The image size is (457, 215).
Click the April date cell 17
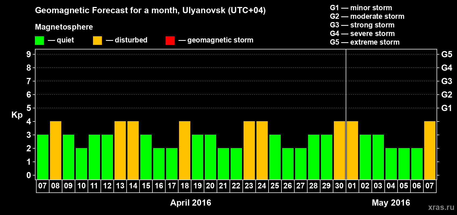pos(172,186)
